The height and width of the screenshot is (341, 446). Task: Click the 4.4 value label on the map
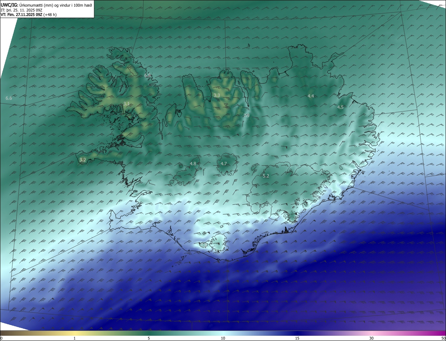coord(311,96)
